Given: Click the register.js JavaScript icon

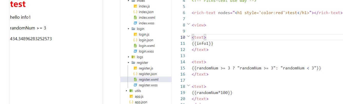Looking at the screenshot, I should [135, 68].
